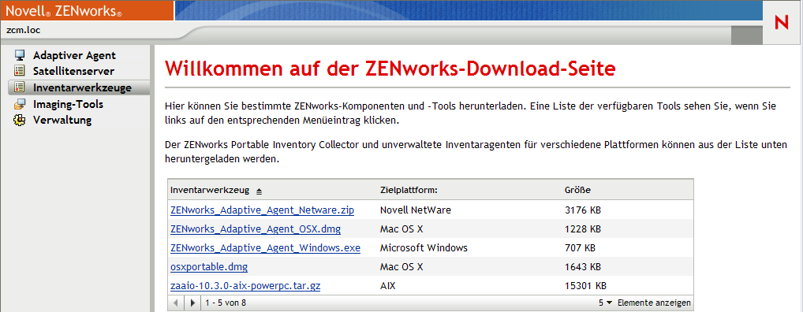Click the Zielplattform column header
Screen dimensions: 803x312
tap(408, 190)
